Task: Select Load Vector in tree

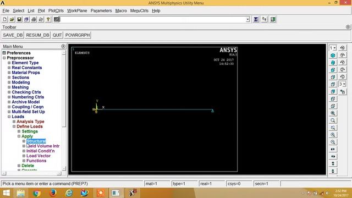Action: click(38, 156)
